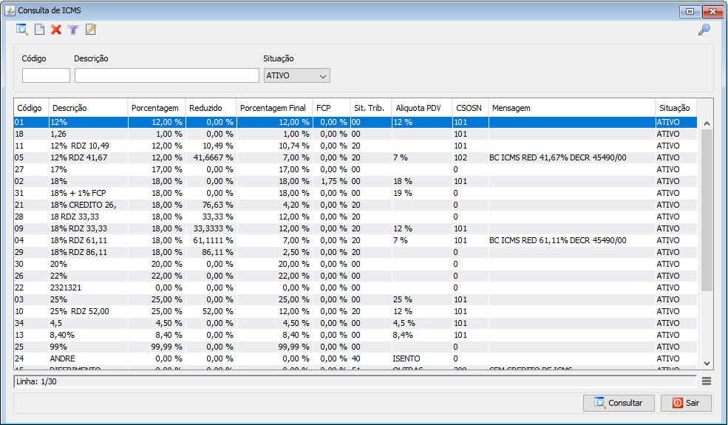
Task: Click the Java icon in title bar
Action: 10,10
